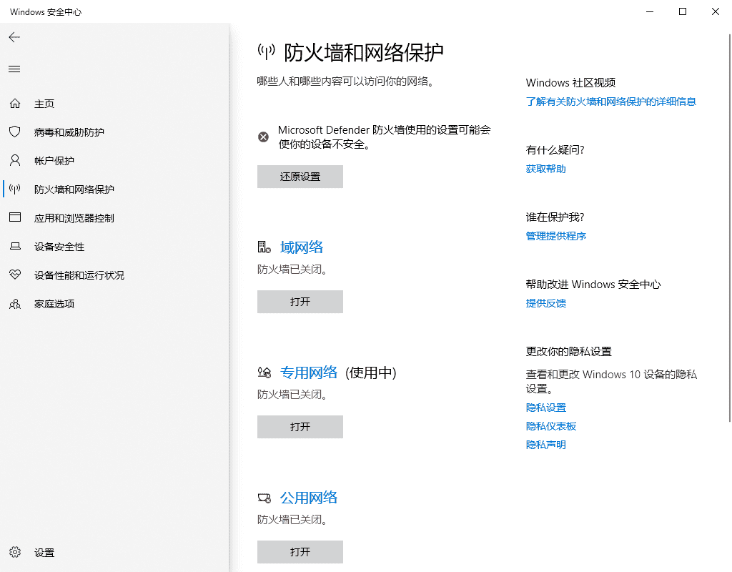The image size is (732, 572).
Task: Open the 专用网络 firewall details
Action: (307, 373)
